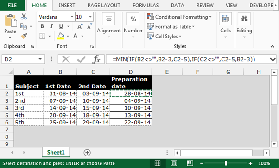Open the Number percent group

coord(133,26)
